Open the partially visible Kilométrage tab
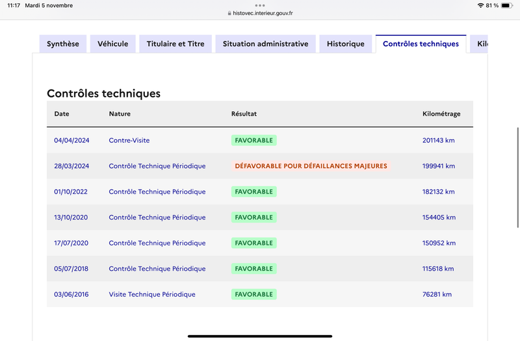Viewport: 520px width, 341px height. (479, 44)
